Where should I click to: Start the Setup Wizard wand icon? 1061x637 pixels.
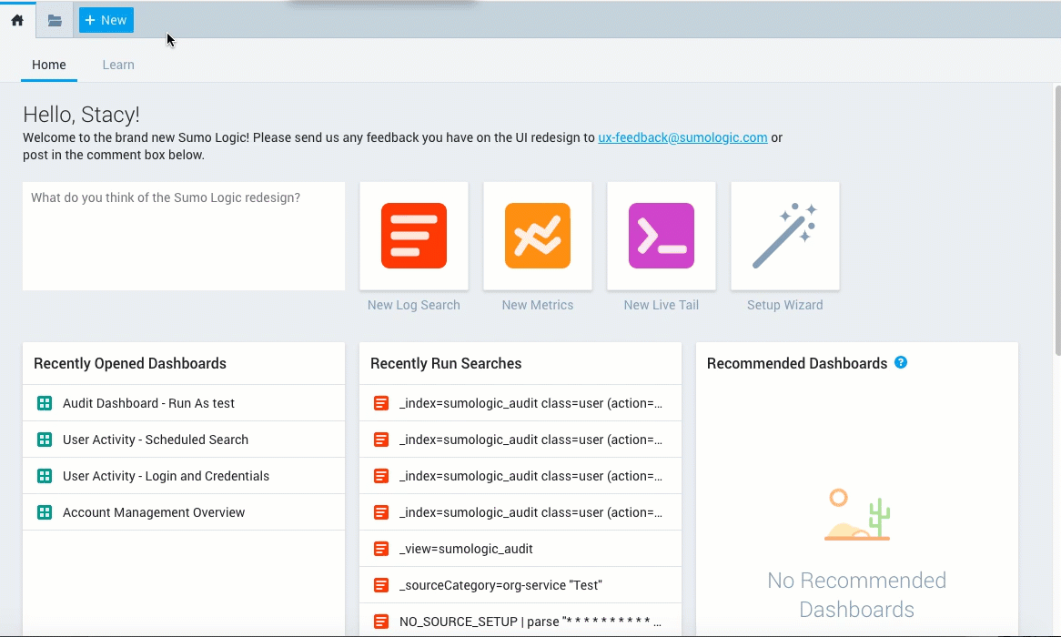784,236
